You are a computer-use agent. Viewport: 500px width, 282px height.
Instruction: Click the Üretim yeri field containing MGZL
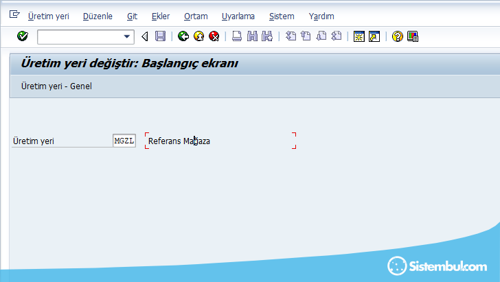tap(124, 141)
